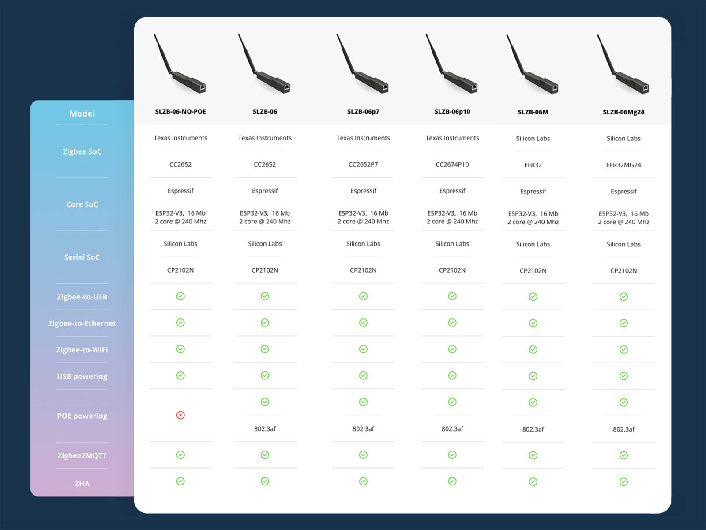706x530 pixels.
Task: Click the Serial SoC row header
Action: pos(82,257)
